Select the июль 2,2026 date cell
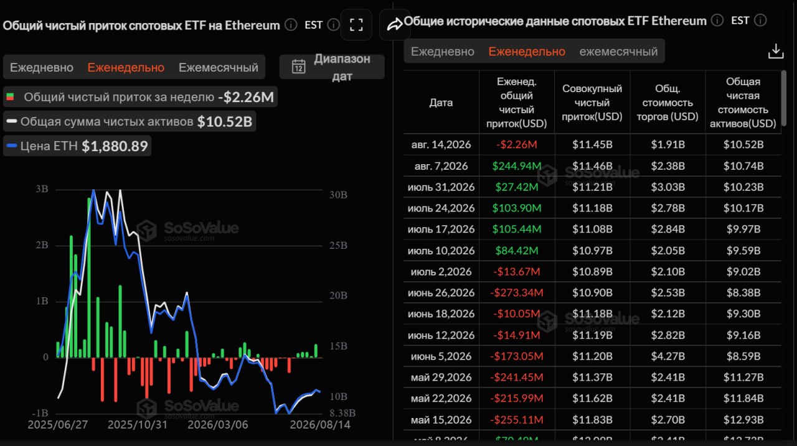Viewport: 797px width, 446px height. (441, 272)
